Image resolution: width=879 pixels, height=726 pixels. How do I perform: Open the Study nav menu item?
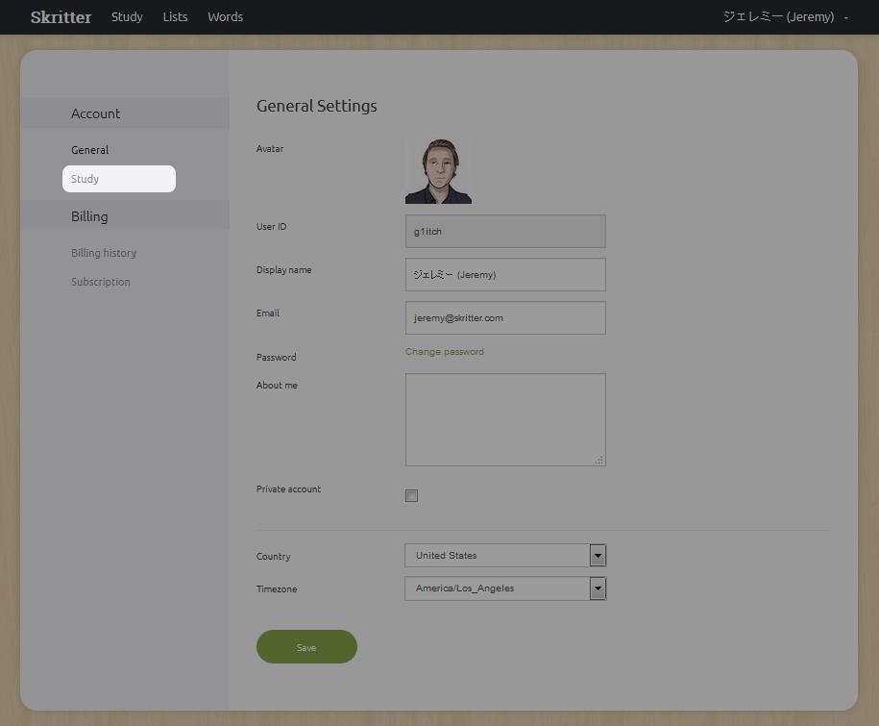point(127,17)
